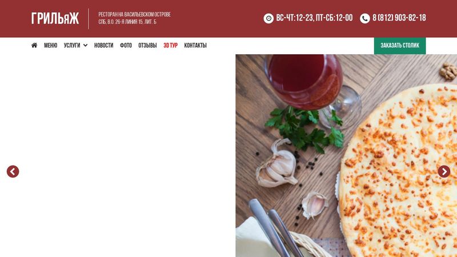Open the ФОТО gallery link
The width and height of the screenshot is (457, 257).
coord(126,45)
